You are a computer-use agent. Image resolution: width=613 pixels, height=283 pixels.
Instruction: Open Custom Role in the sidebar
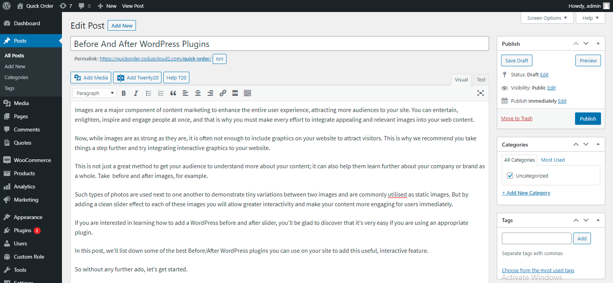(x=31, y=257)
